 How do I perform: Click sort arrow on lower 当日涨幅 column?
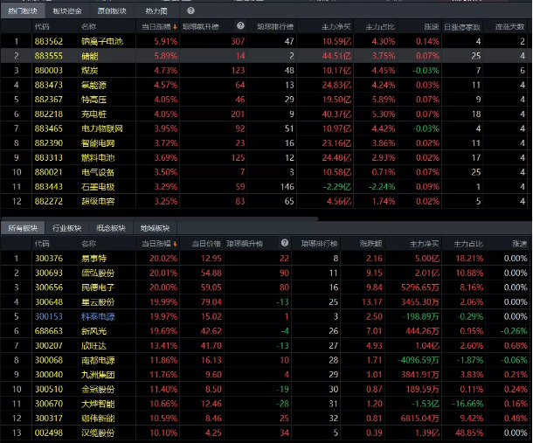175,243
